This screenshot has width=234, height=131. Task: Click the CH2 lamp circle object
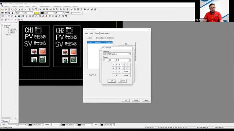(x=69, y=31)
